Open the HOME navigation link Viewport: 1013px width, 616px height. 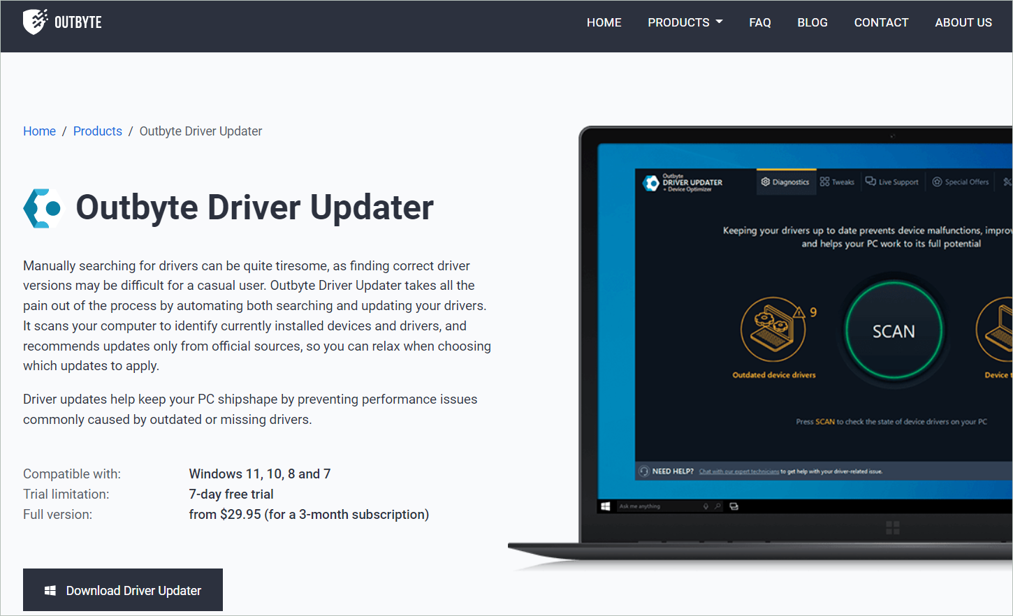pyautogui.click(x=604, y=22)
